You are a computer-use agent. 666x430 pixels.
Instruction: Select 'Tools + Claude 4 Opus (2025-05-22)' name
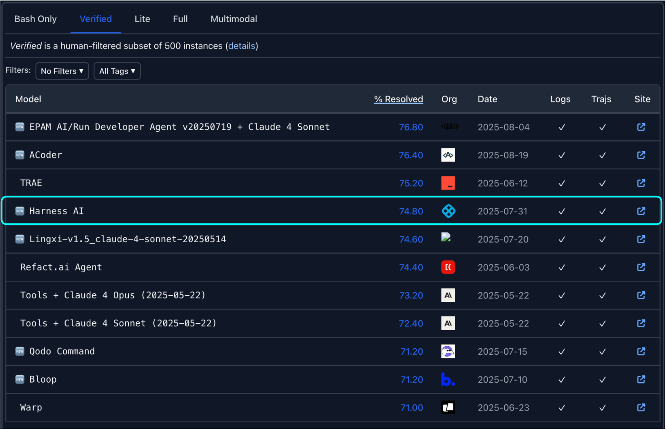click(x=113, y=295)
